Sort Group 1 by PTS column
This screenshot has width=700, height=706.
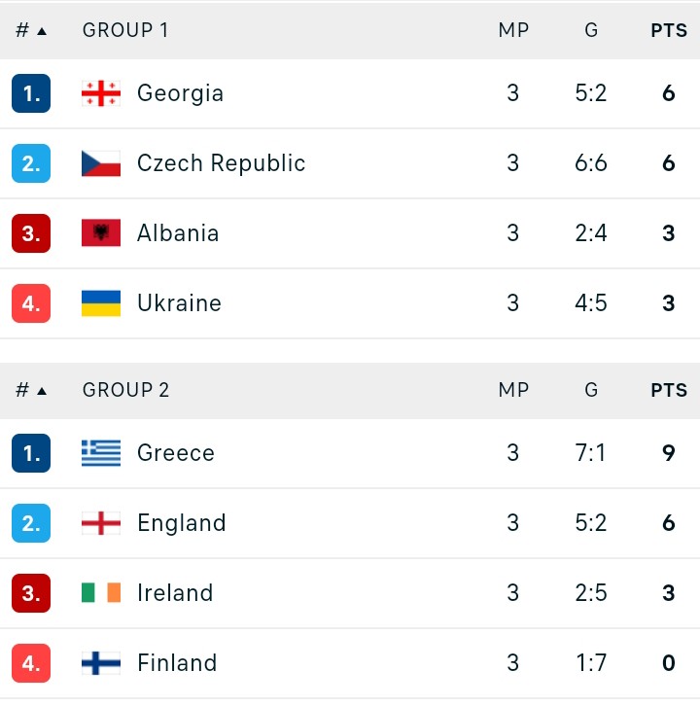click(x=669, y=30)
